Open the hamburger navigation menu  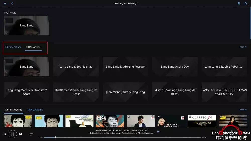pos(5,3)
